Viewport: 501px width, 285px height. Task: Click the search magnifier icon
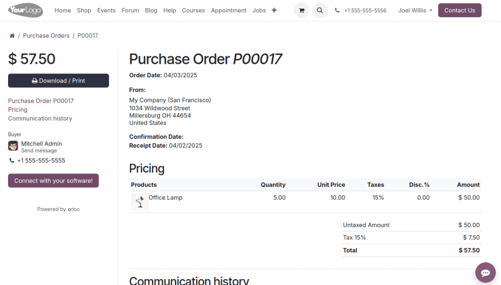[320, 10]
